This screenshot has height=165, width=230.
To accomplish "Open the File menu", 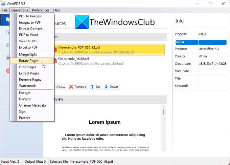I will pos(5,10).
